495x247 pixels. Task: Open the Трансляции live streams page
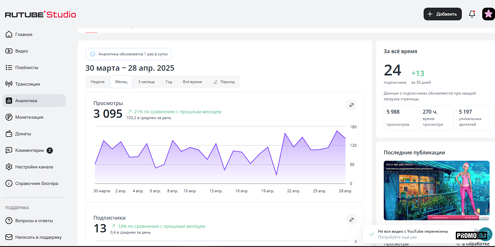27,84
